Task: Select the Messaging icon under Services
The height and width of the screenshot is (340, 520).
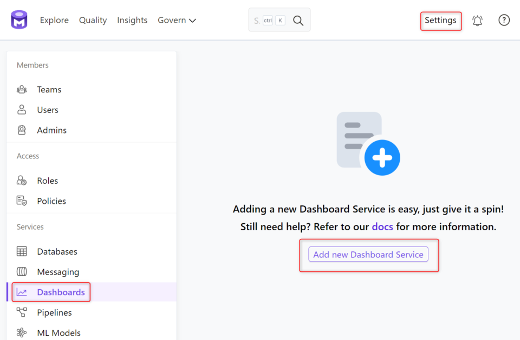Action: coord(22,272)
